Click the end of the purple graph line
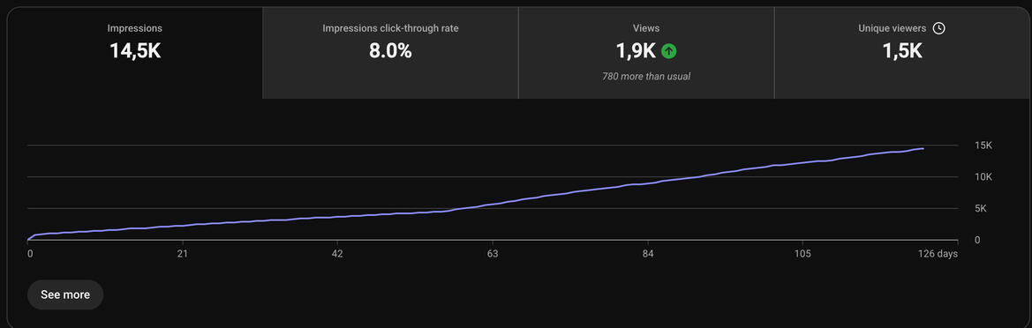Viewport: 1032px width, 328px height. pos(923,148)
